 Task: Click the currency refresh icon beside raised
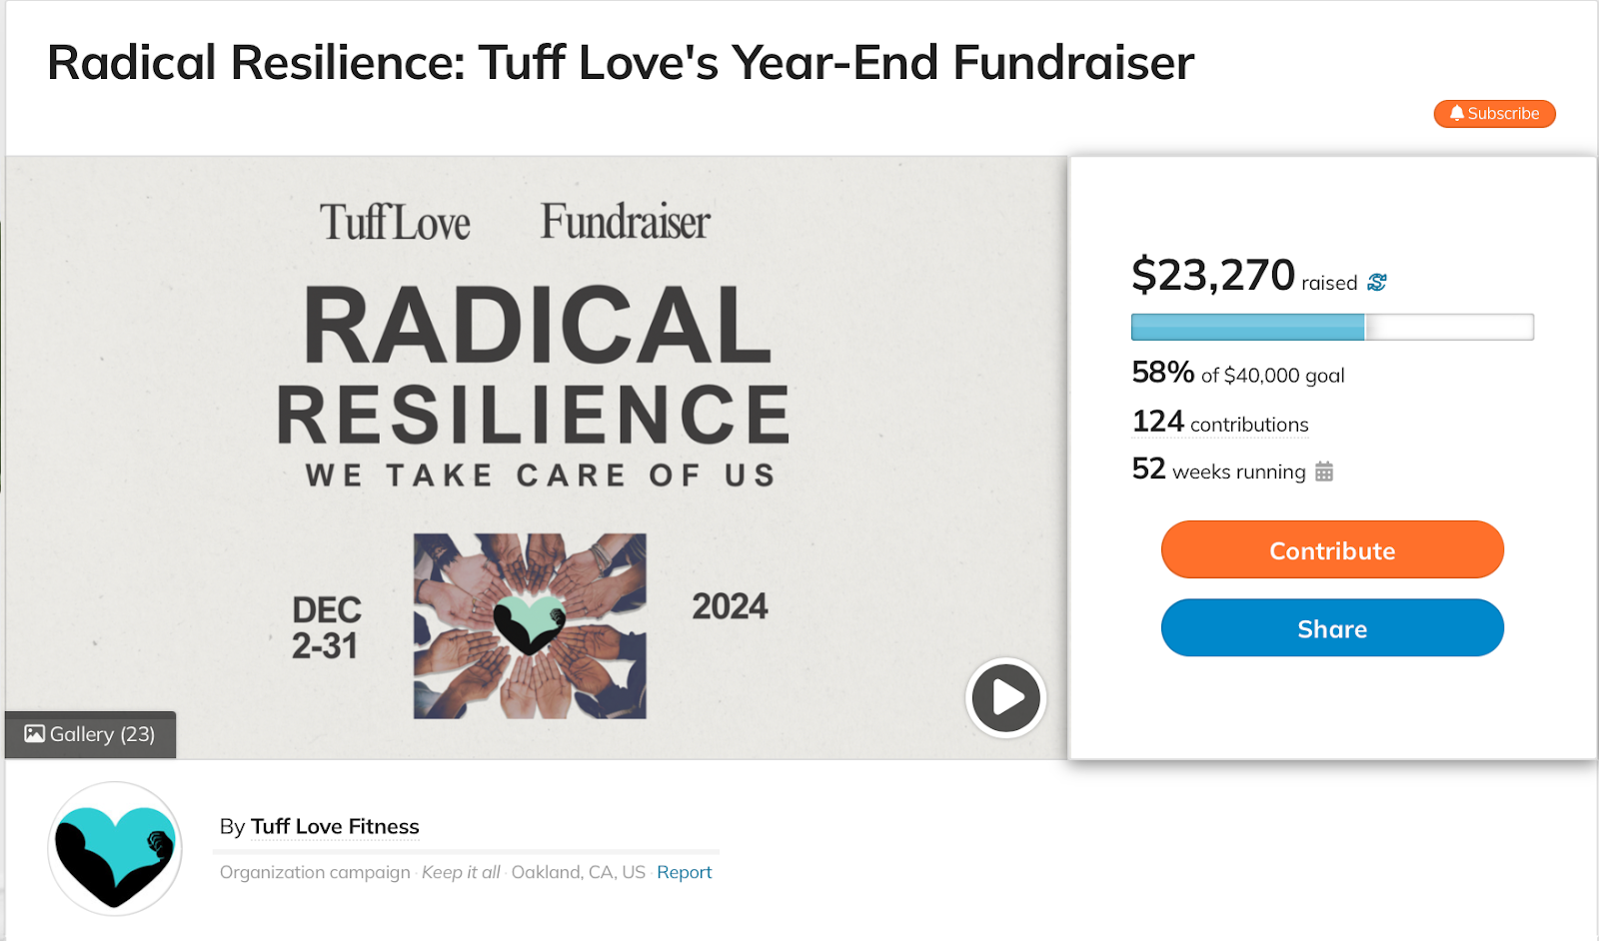click(x=1377, y=283)
